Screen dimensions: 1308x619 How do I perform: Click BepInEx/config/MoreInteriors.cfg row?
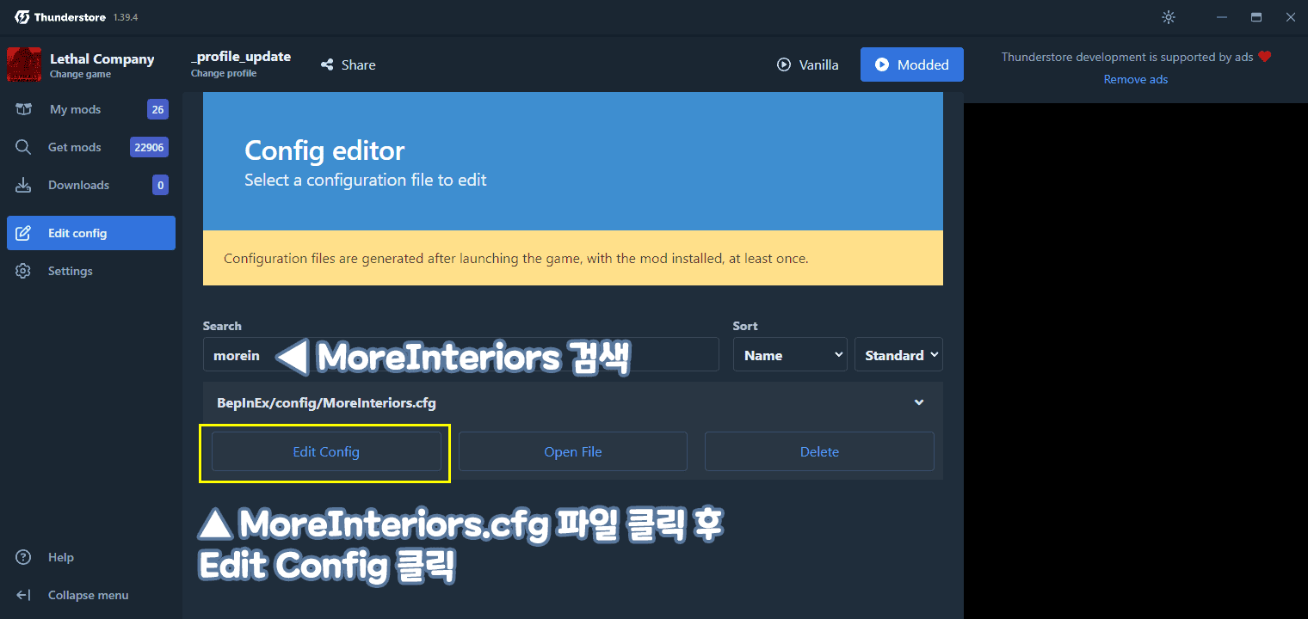point(573,402)
